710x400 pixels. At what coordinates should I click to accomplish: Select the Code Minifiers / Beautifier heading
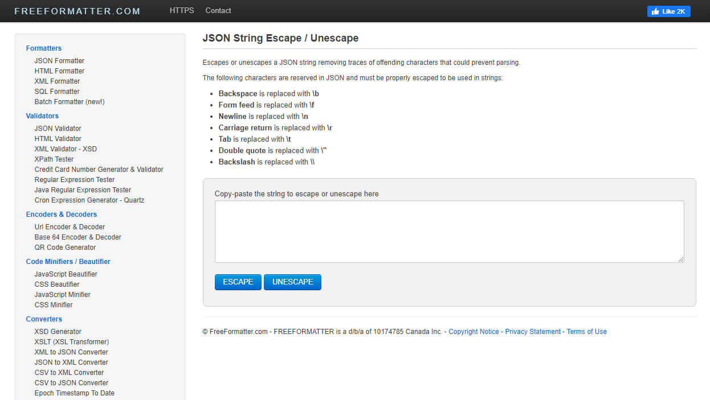[x=68, y=262]
